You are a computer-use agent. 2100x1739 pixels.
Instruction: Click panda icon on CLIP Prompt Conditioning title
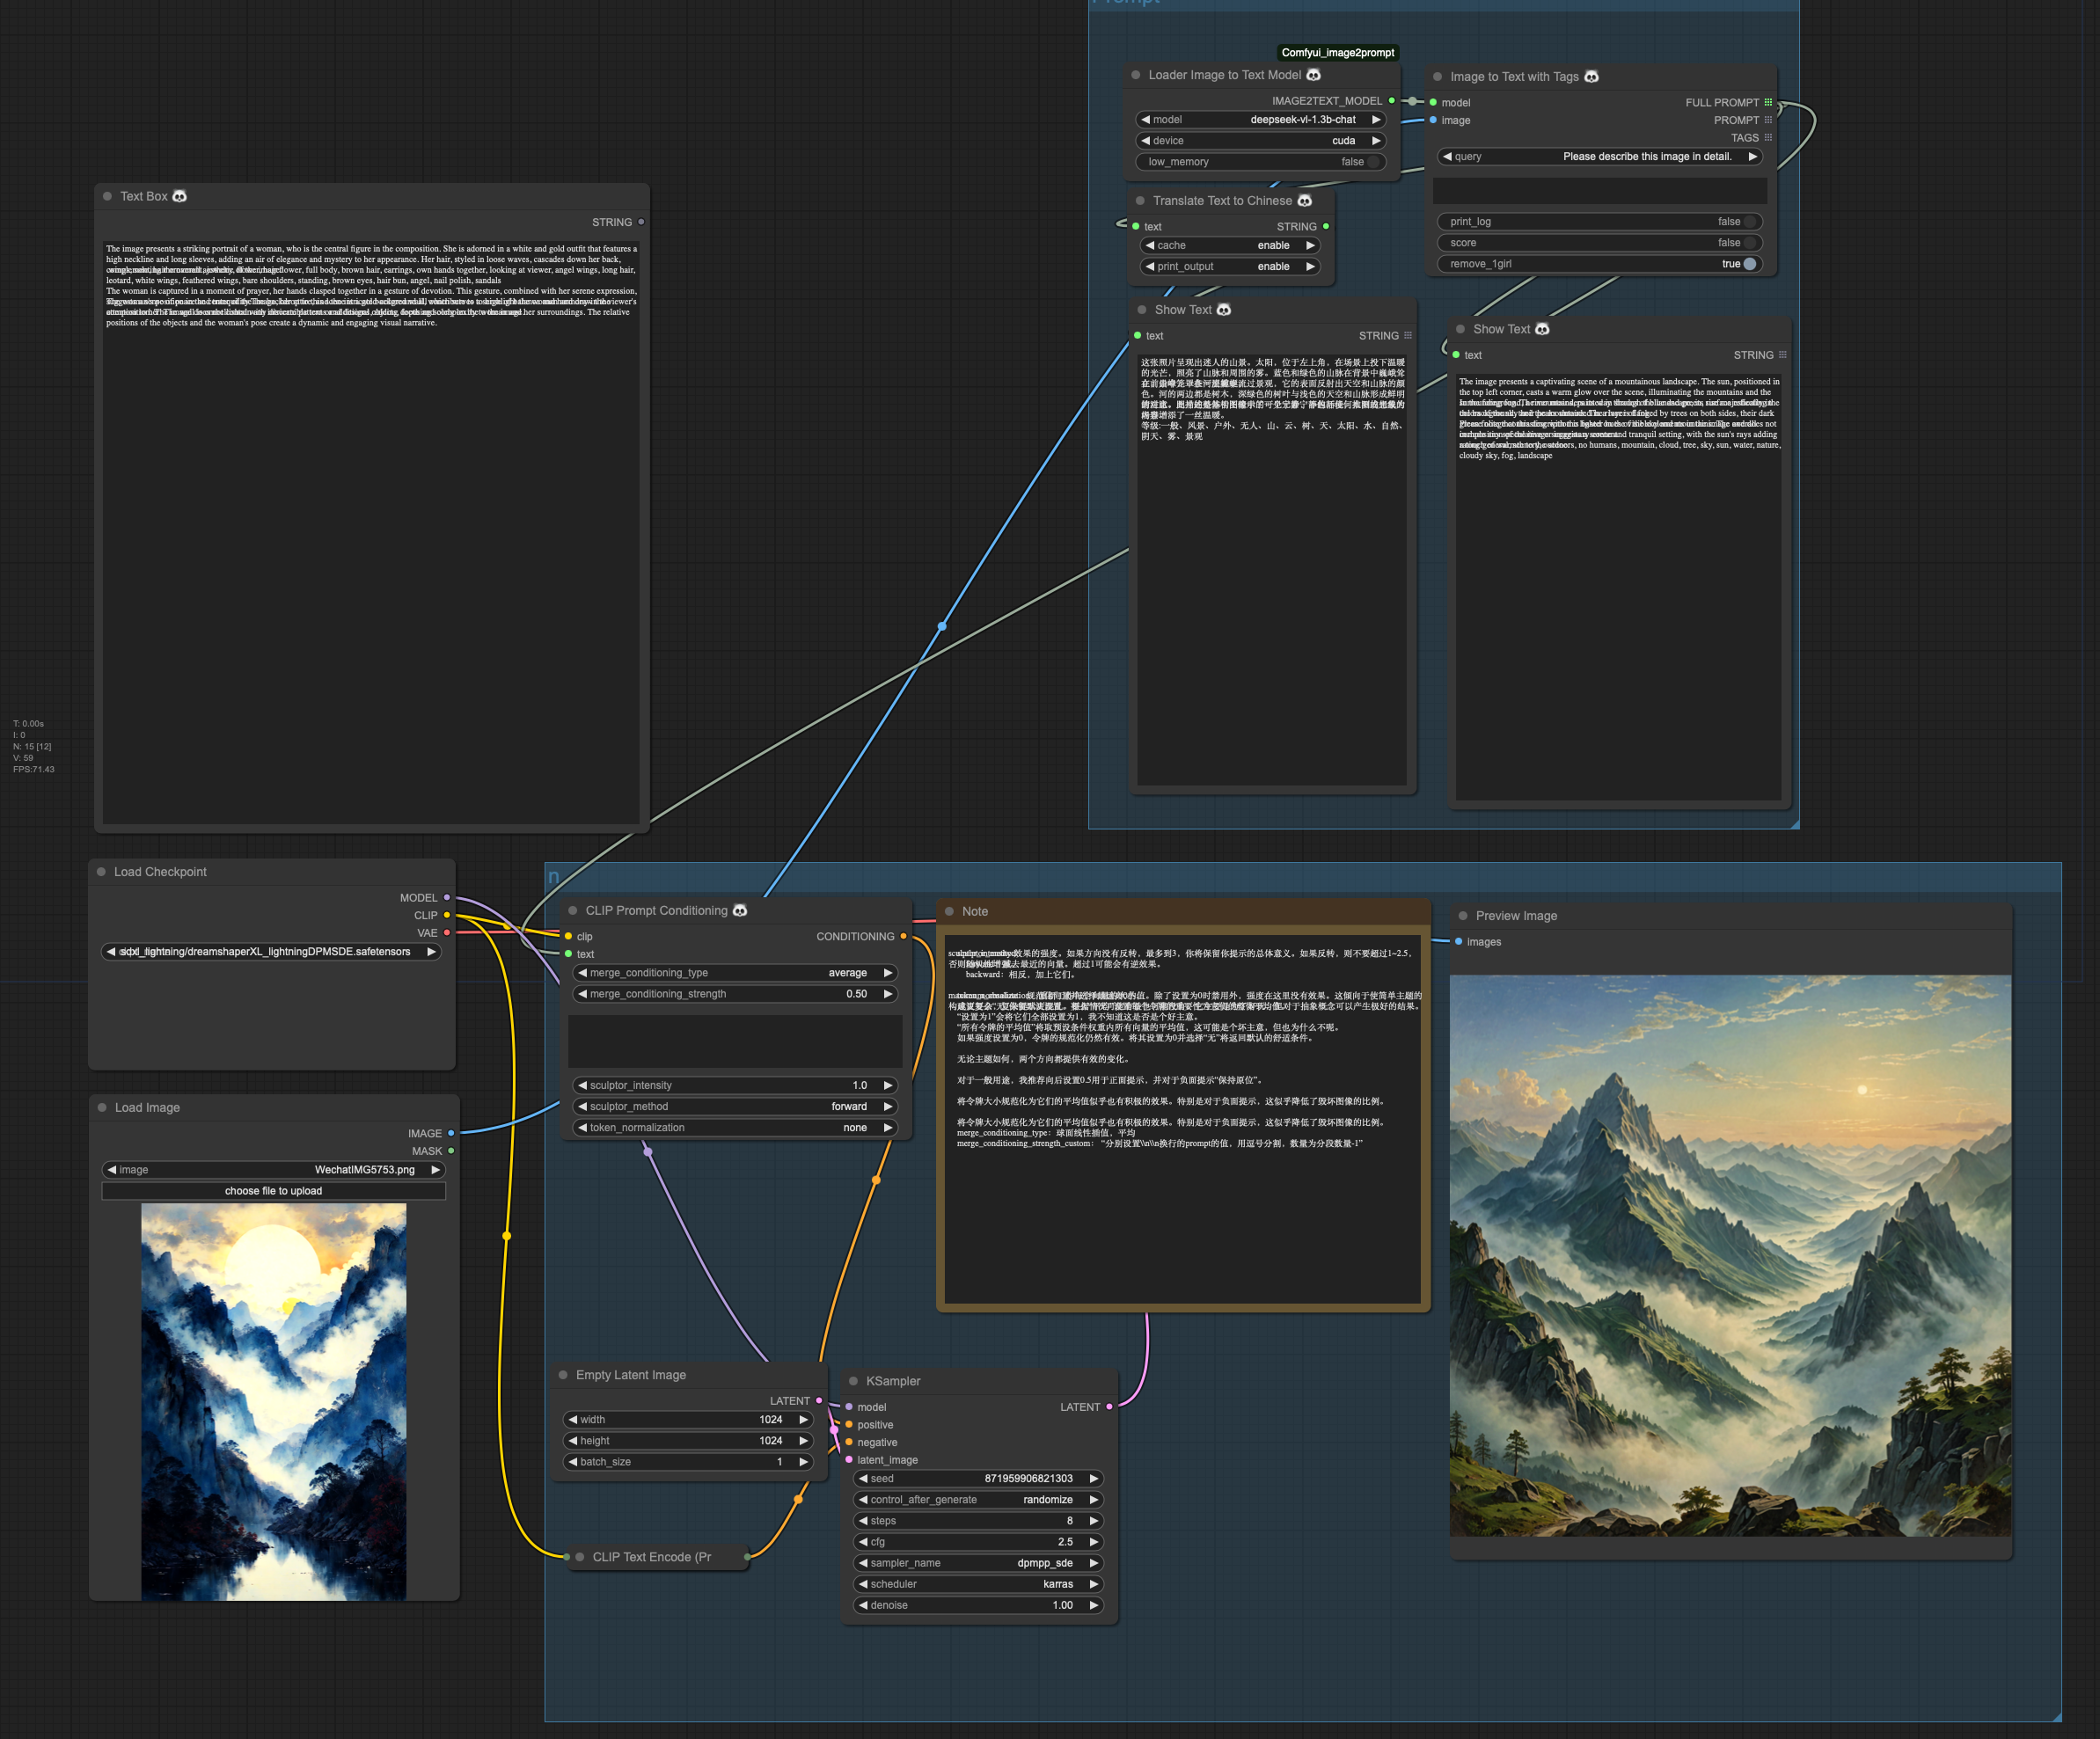click(740, 910)
